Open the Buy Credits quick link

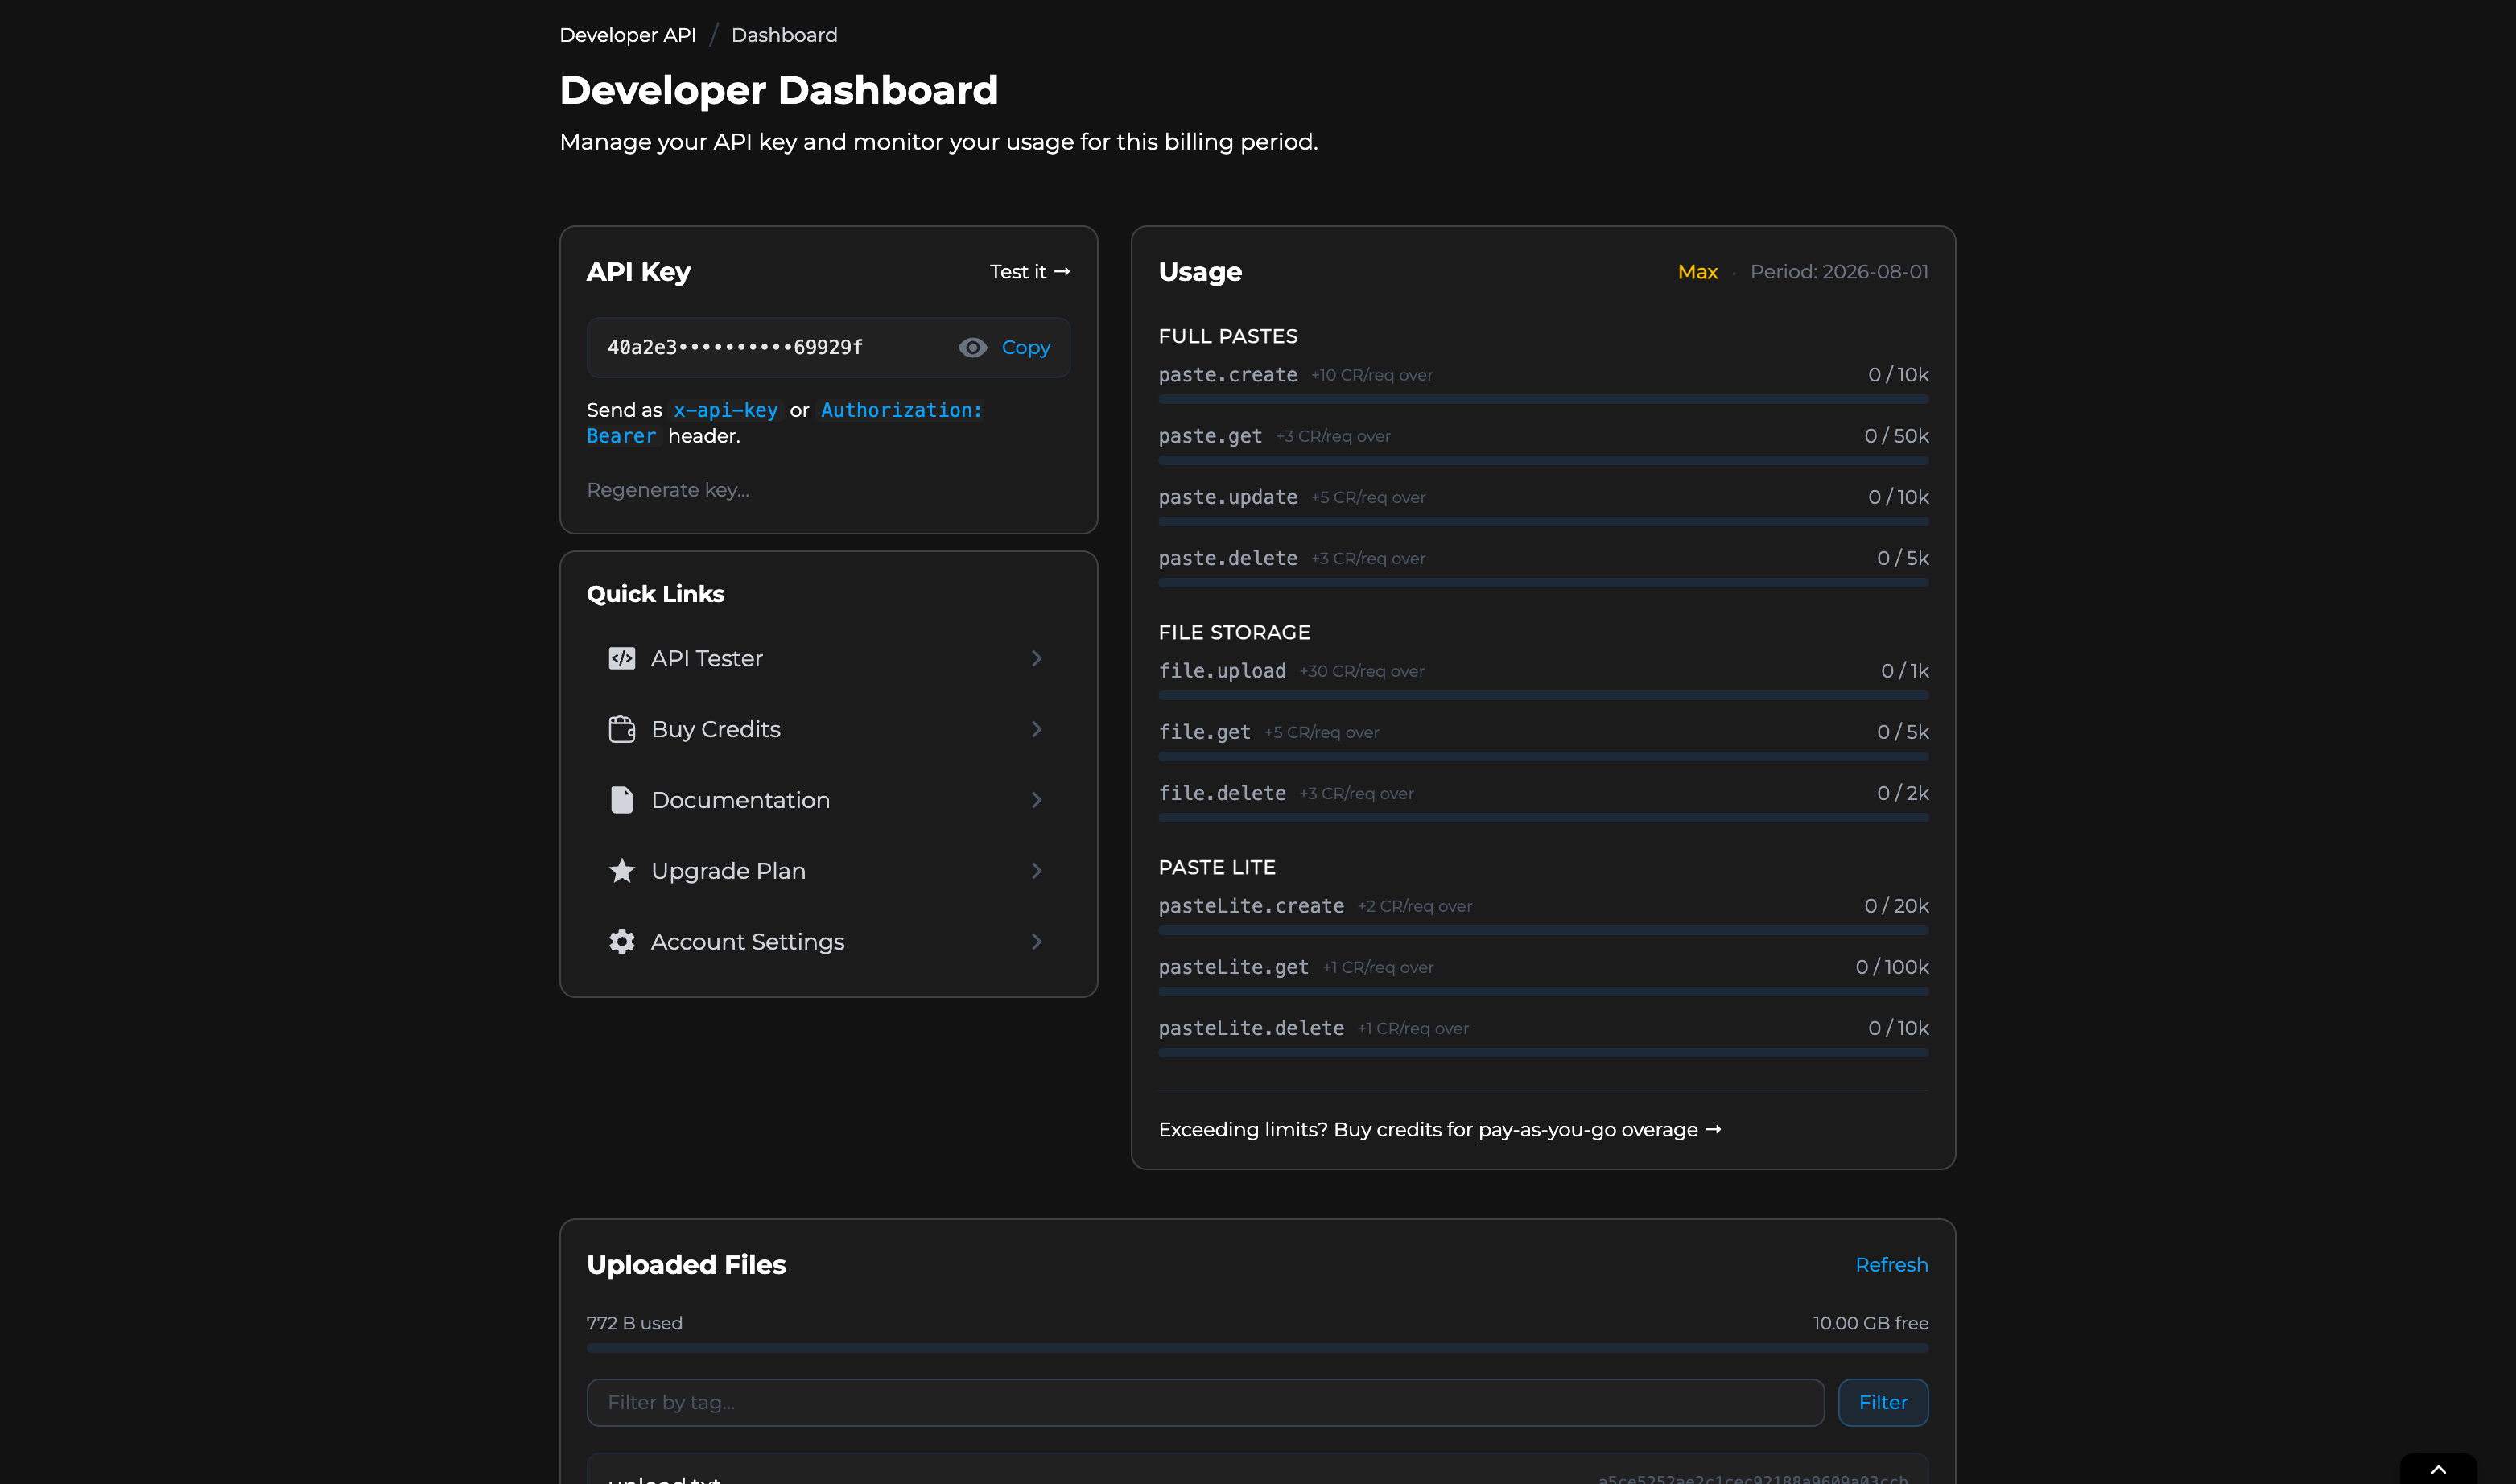pyautogui.click(x=828, y=729)
